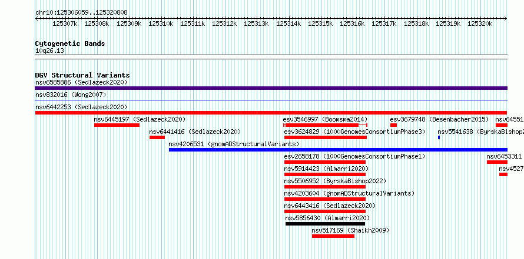Select red bar under nsv6445197
Viewport: 524px width, 259px height.
pyautogui.click(x=117, y=125)
